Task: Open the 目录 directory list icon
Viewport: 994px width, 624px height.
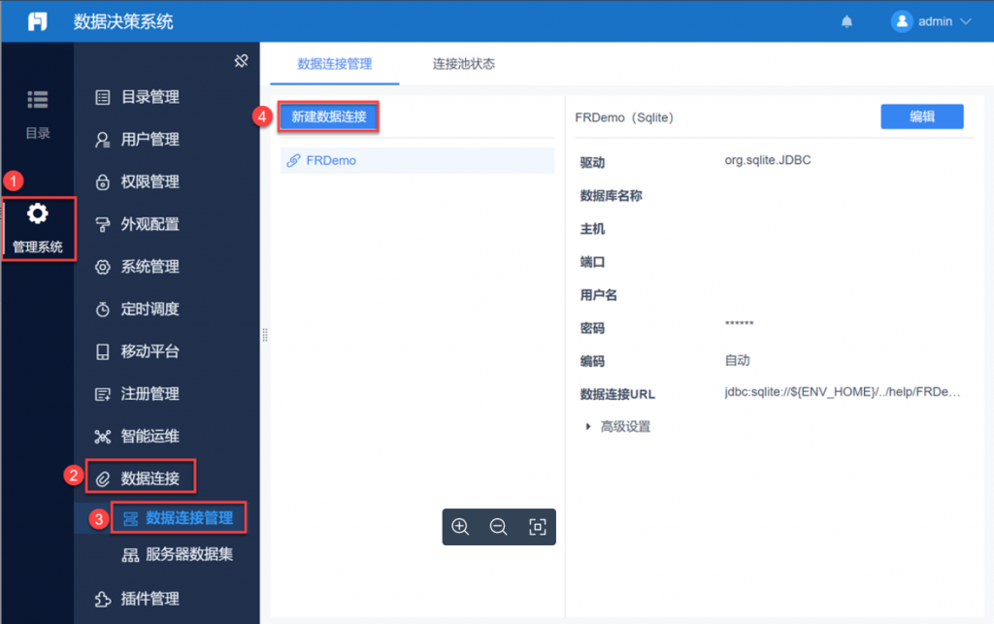Action: point(37,99)
